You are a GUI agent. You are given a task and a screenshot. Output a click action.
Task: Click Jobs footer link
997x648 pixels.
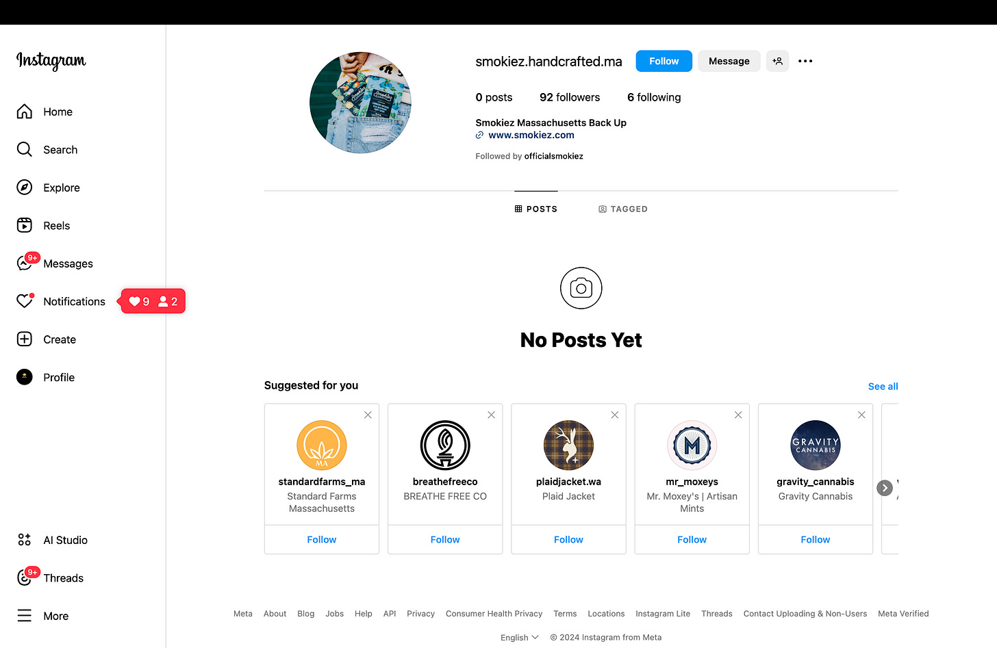(x=335, y=614)
